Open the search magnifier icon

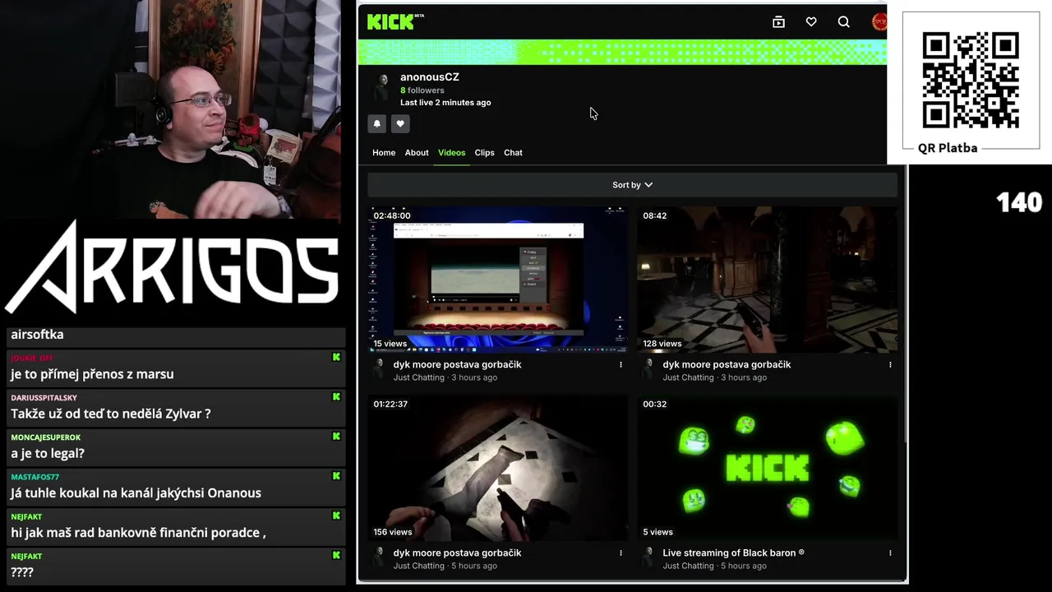click(843, 22)
